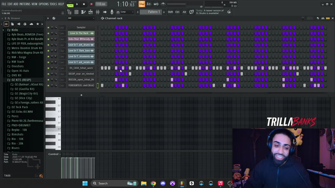Click the Stop button in transport
The height and width of the screenshot is (188, 335).
pos(84,4)
